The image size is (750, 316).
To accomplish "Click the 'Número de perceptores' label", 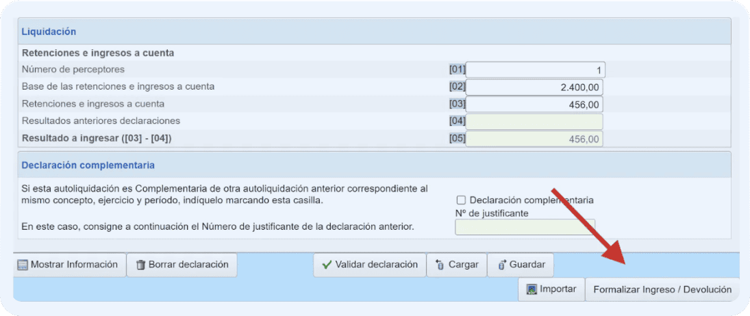I will click(x=73, y=69).
